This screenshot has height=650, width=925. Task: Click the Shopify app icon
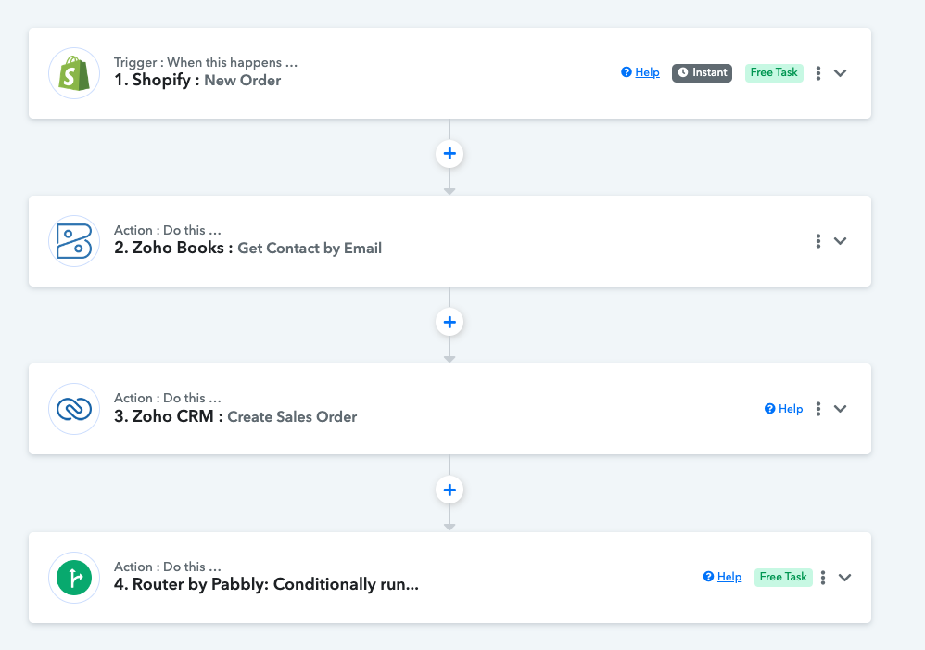click(x=74, y=73)
